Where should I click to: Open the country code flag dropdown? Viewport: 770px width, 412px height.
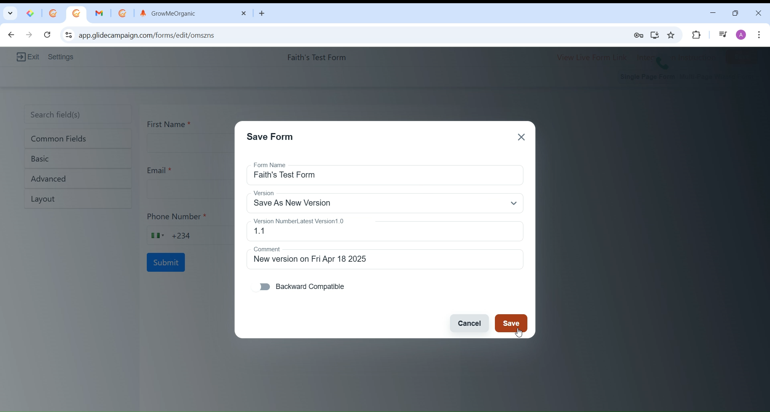(x=158, y=236)
